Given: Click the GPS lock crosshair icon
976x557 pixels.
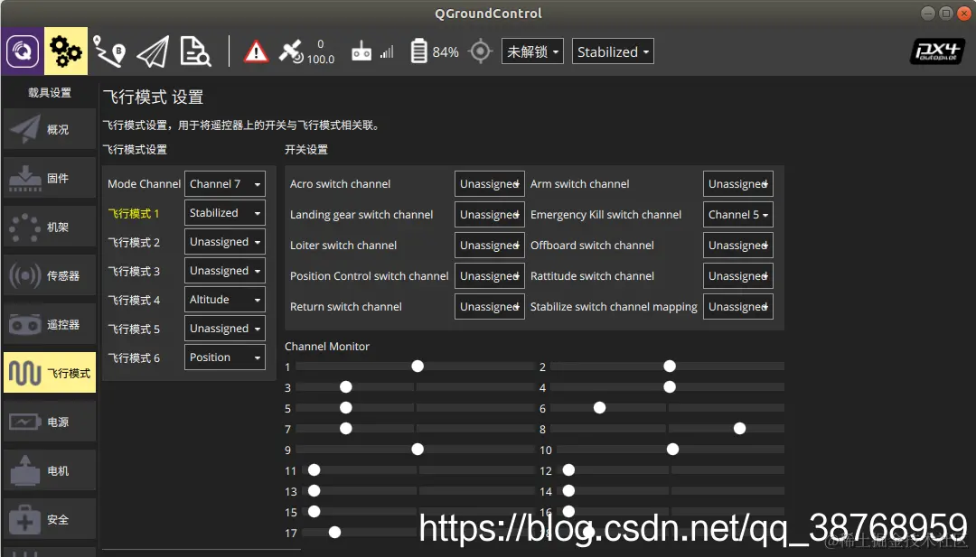Looking at the screenshot, I should point(481,51).
